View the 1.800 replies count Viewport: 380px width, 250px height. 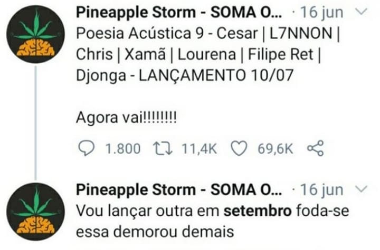coord(123,149)
